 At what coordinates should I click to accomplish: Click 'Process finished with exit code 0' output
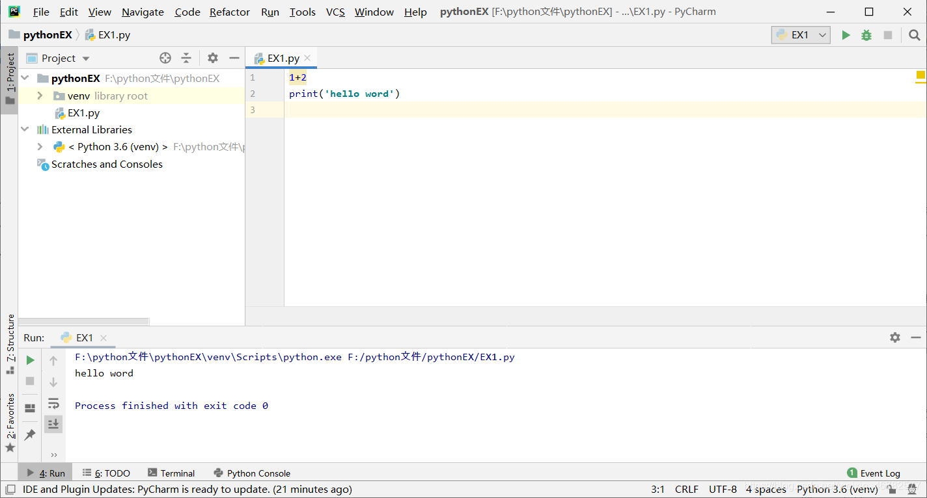point(171,406)
